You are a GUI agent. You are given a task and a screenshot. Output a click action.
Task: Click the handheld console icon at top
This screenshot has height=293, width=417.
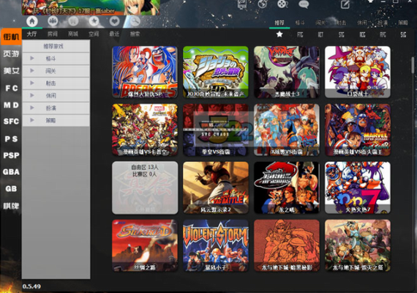[241, 4]
